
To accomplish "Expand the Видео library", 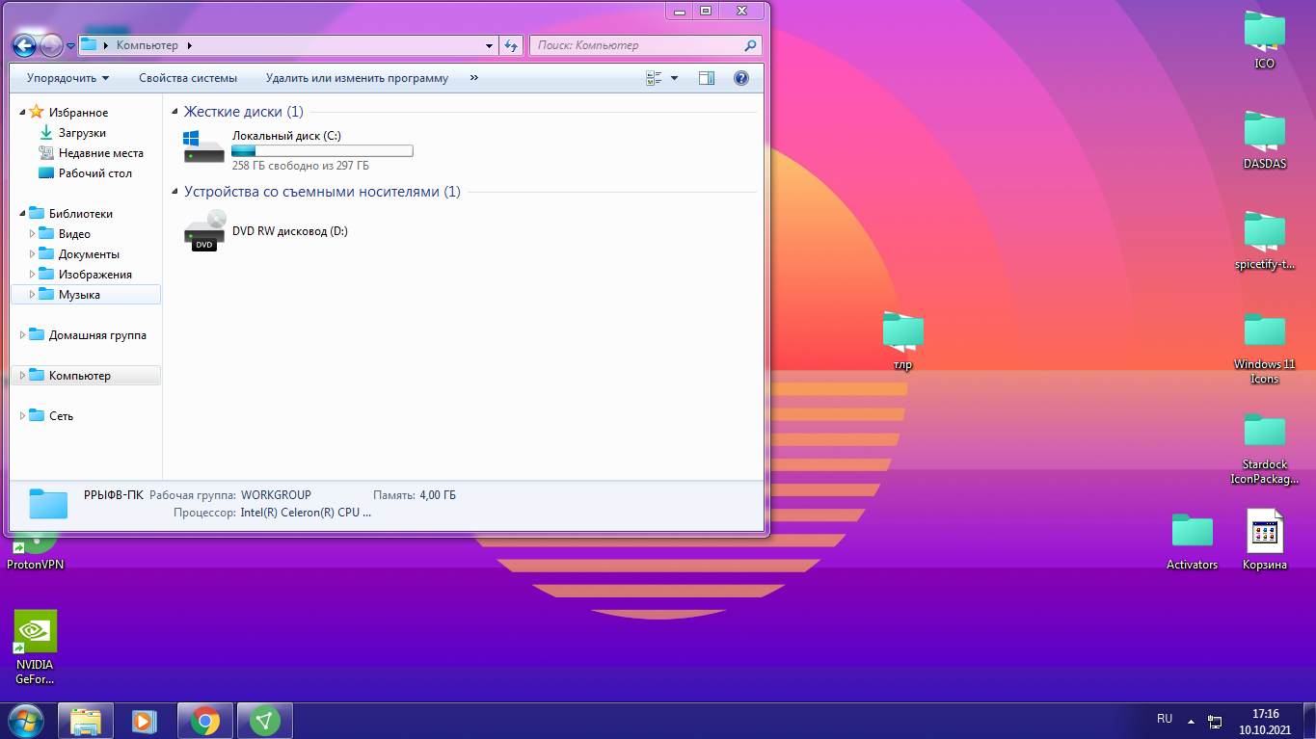I will click(32, 234).
